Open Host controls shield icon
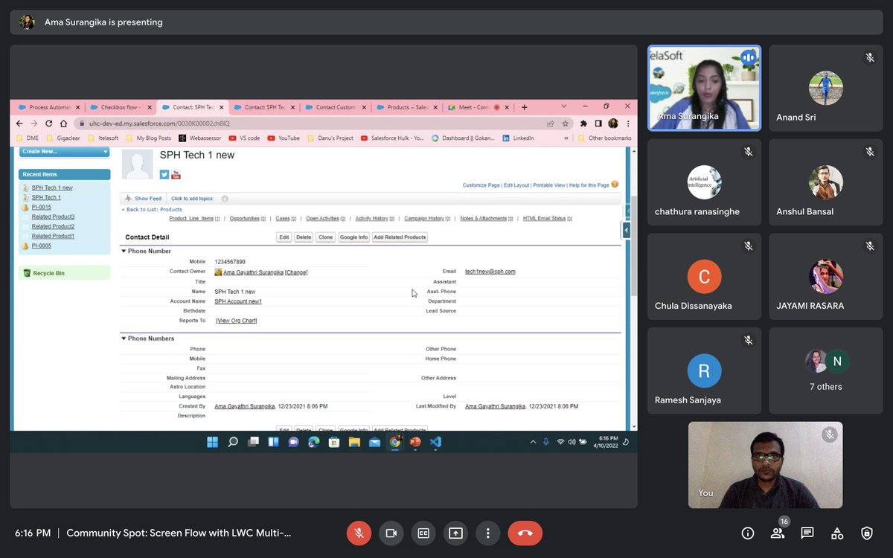Image resolution: width=893 pixels, height=558 pixels. coord(867,533)
